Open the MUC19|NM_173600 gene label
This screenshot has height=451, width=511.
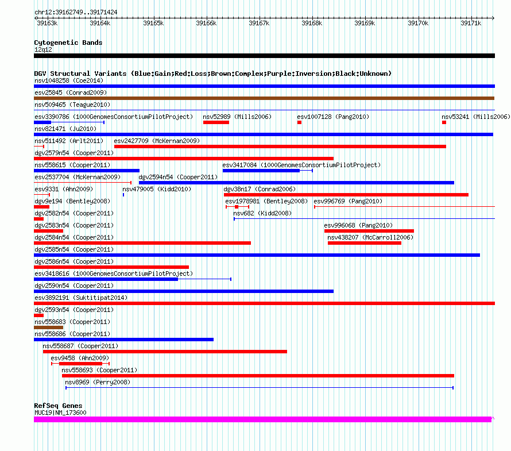(60, 413)
